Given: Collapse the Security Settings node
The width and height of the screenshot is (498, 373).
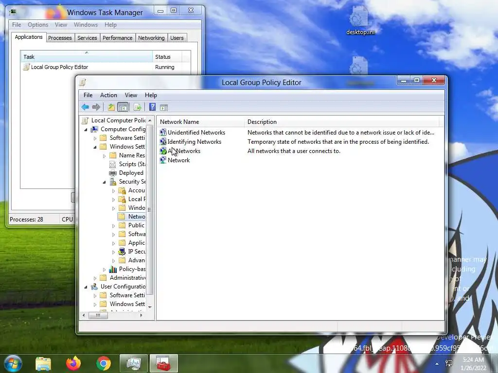Looking at the screenshot, I should pyautogui.click(x=104, y=182).
